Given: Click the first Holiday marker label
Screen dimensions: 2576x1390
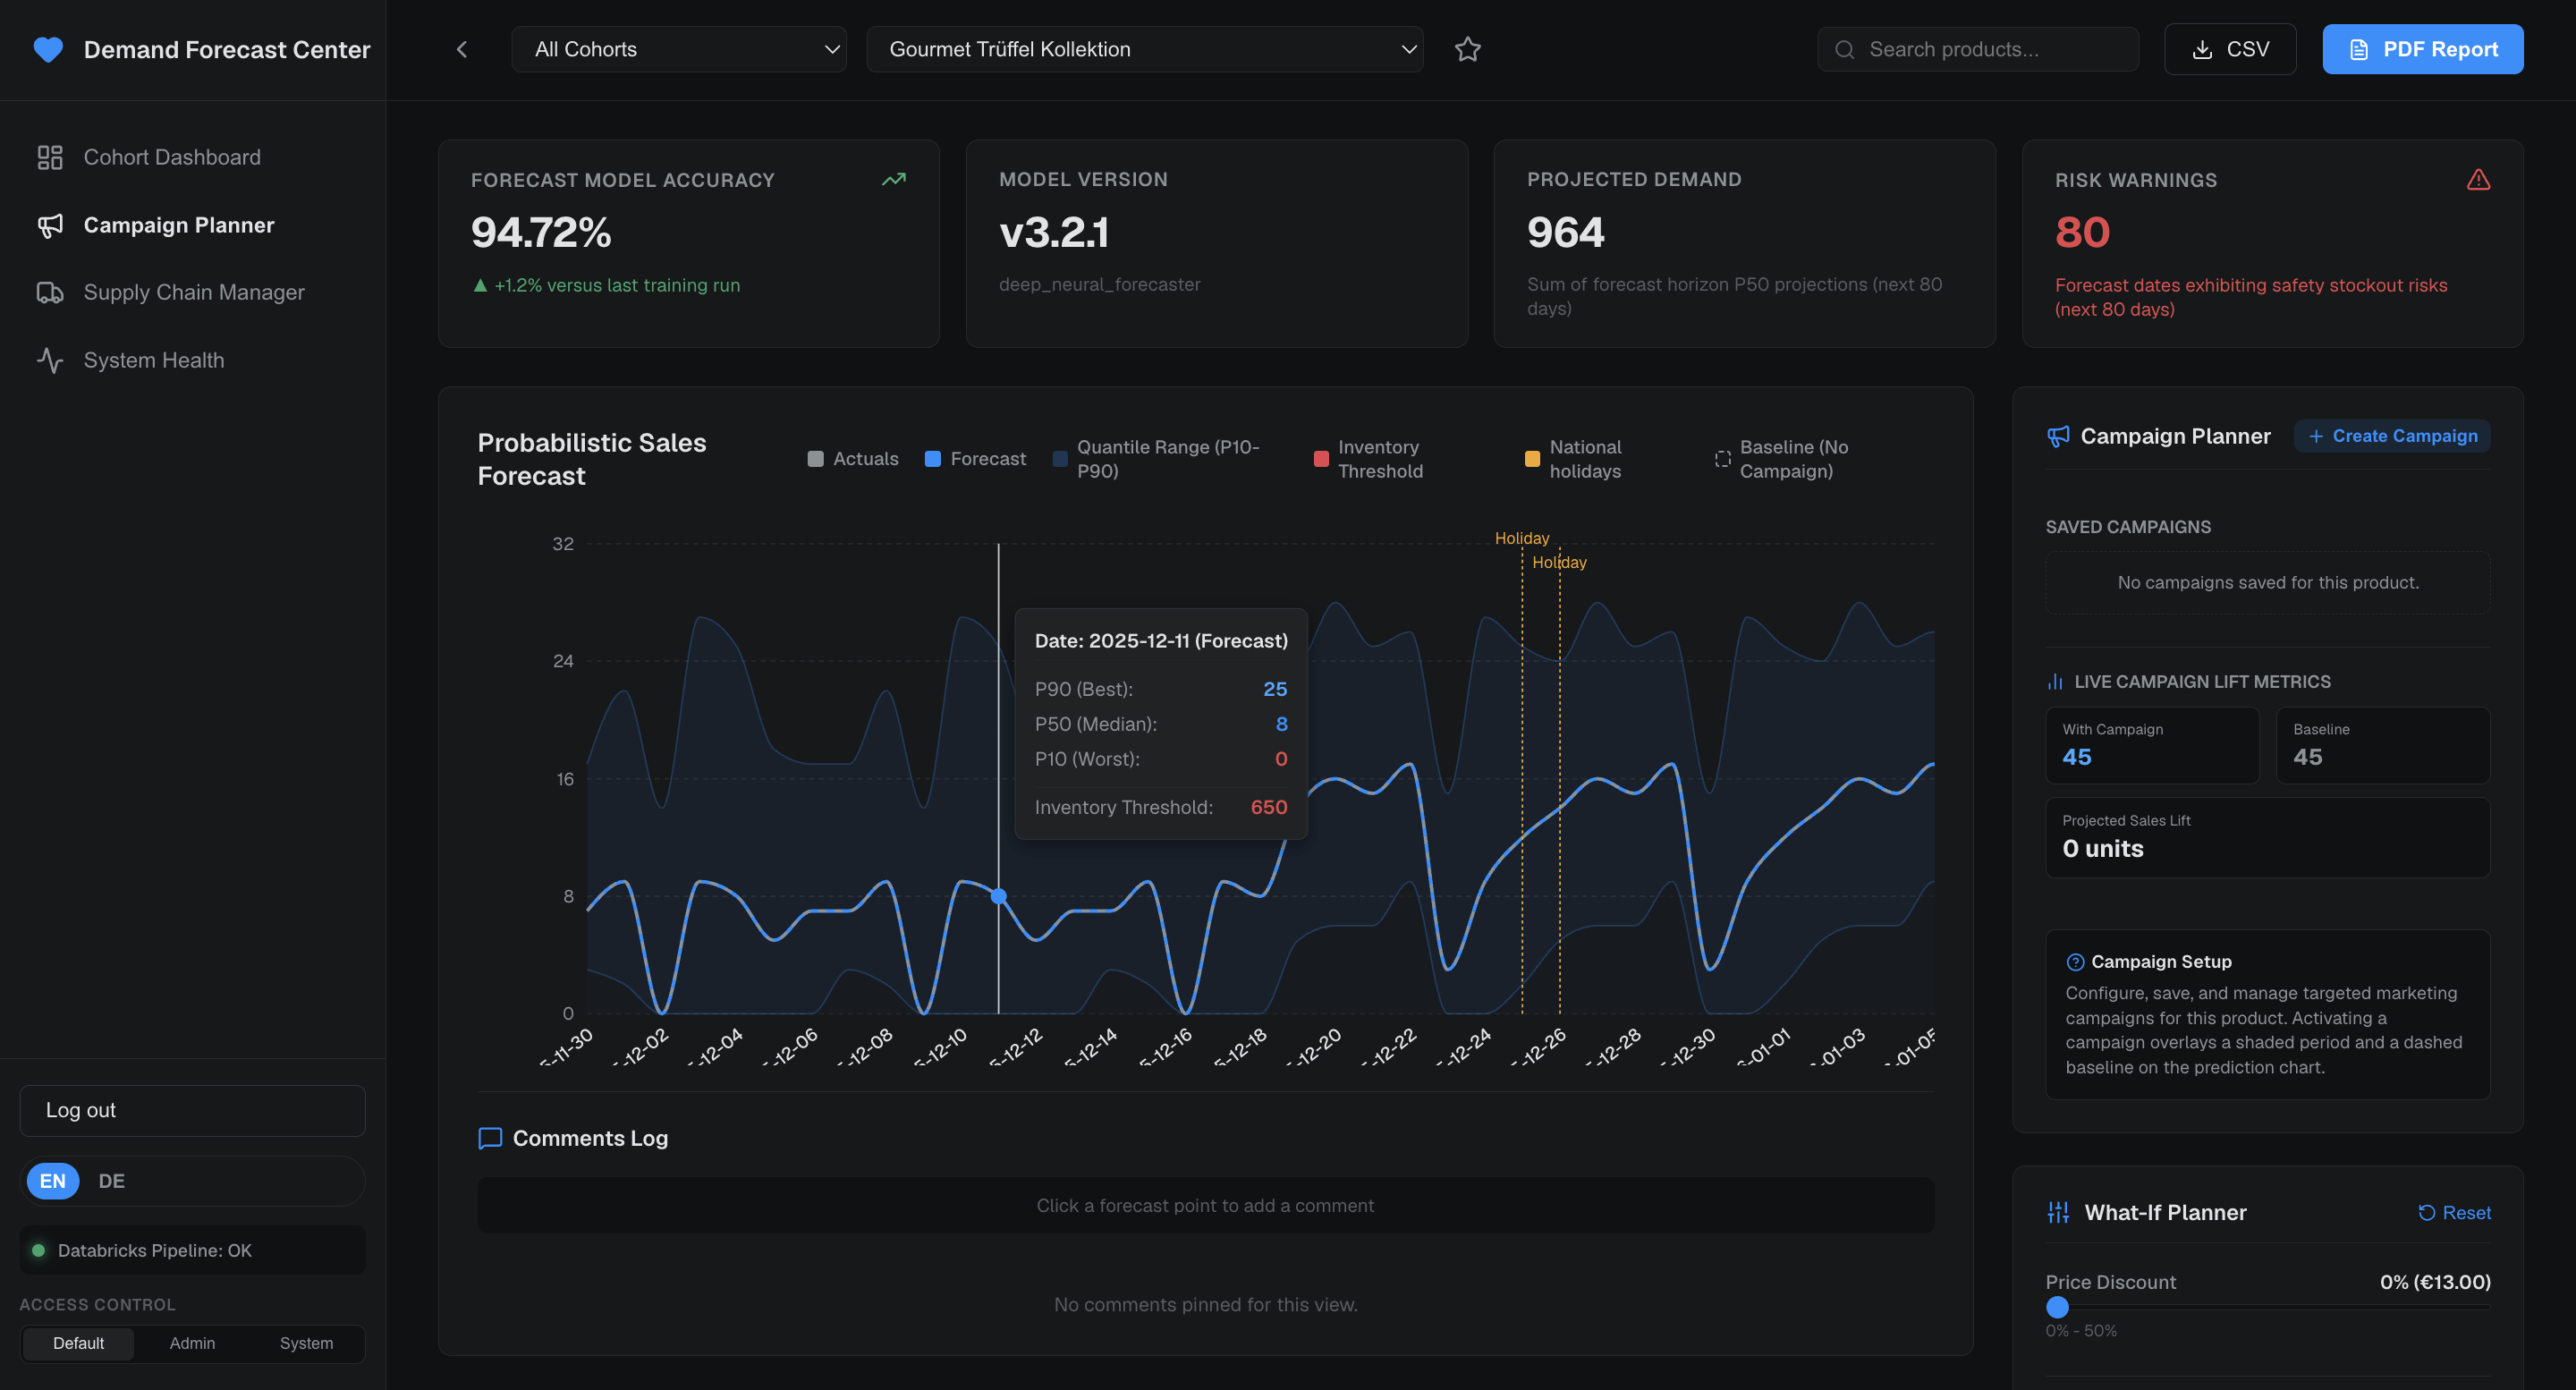Looking at the screenshot, I should (x=1521, y=538).
